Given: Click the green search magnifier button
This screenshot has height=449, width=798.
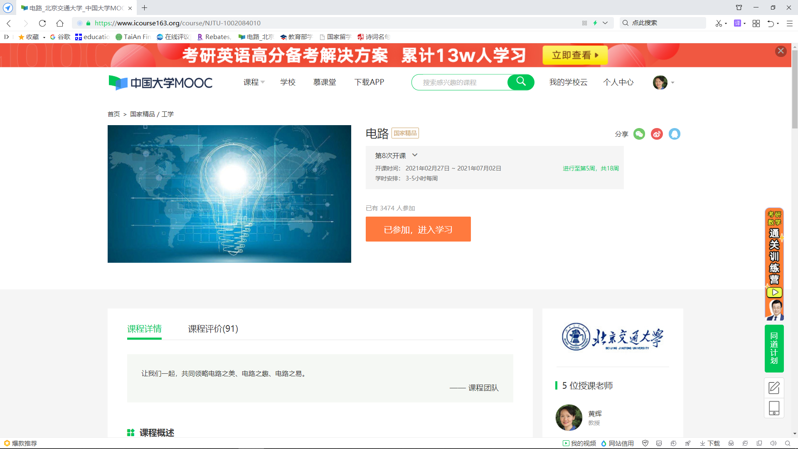Looking at the screenshot, I should [521, 82].
